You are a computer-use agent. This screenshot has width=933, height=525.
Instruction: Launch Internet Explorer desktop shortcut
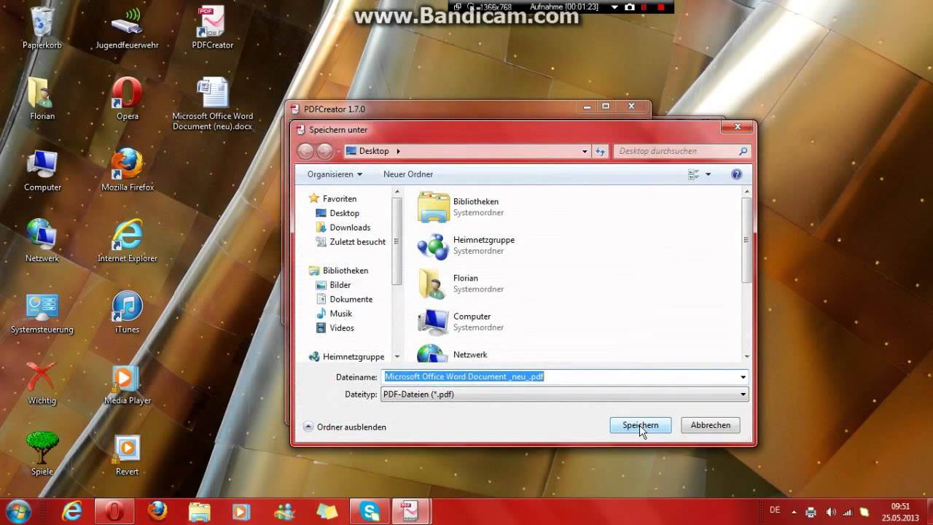(x=128, y=241)
